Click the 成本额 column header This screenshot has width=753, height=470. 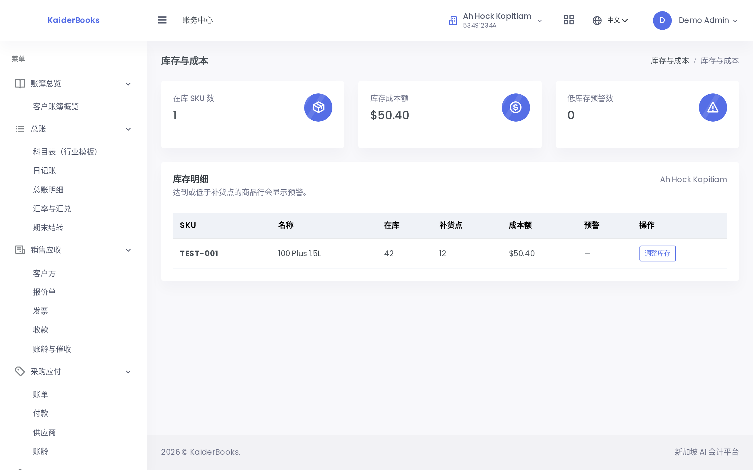pyautogui.click(x=520, y=225)
